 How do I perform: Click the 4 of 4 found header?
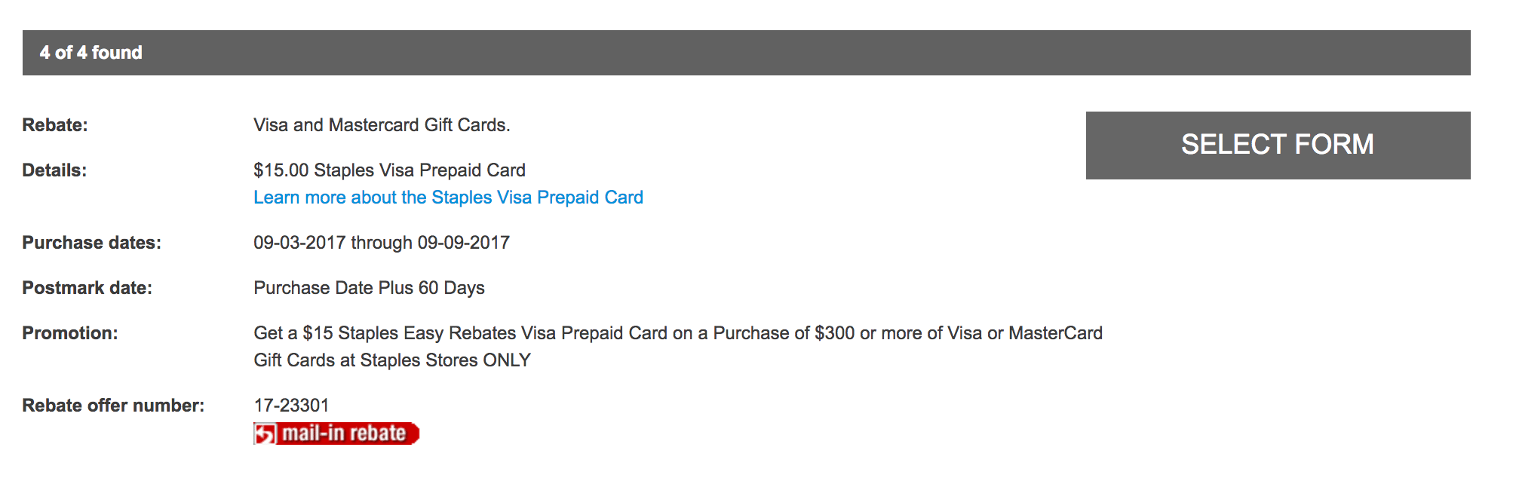[91, 53]
